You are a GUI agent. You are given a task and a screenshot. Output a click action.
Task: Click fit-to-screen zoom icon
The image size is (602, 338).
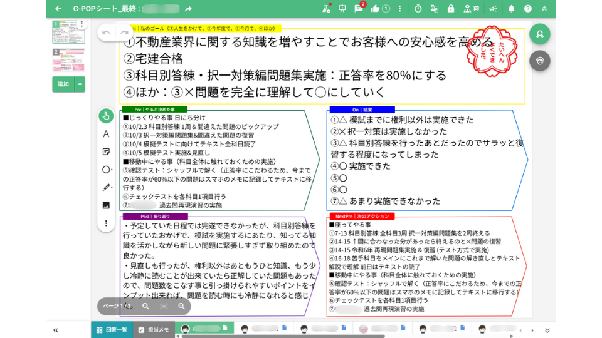[164, 306]
